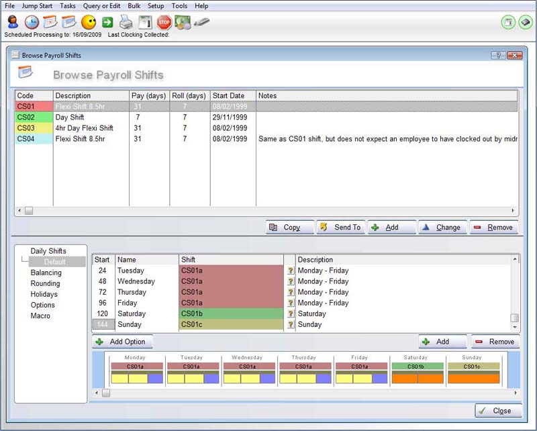Image resolution: width=537 pixels, height=431 pixels.
Task: Open the Jump Start menu
Action: [x=37, y=6]
